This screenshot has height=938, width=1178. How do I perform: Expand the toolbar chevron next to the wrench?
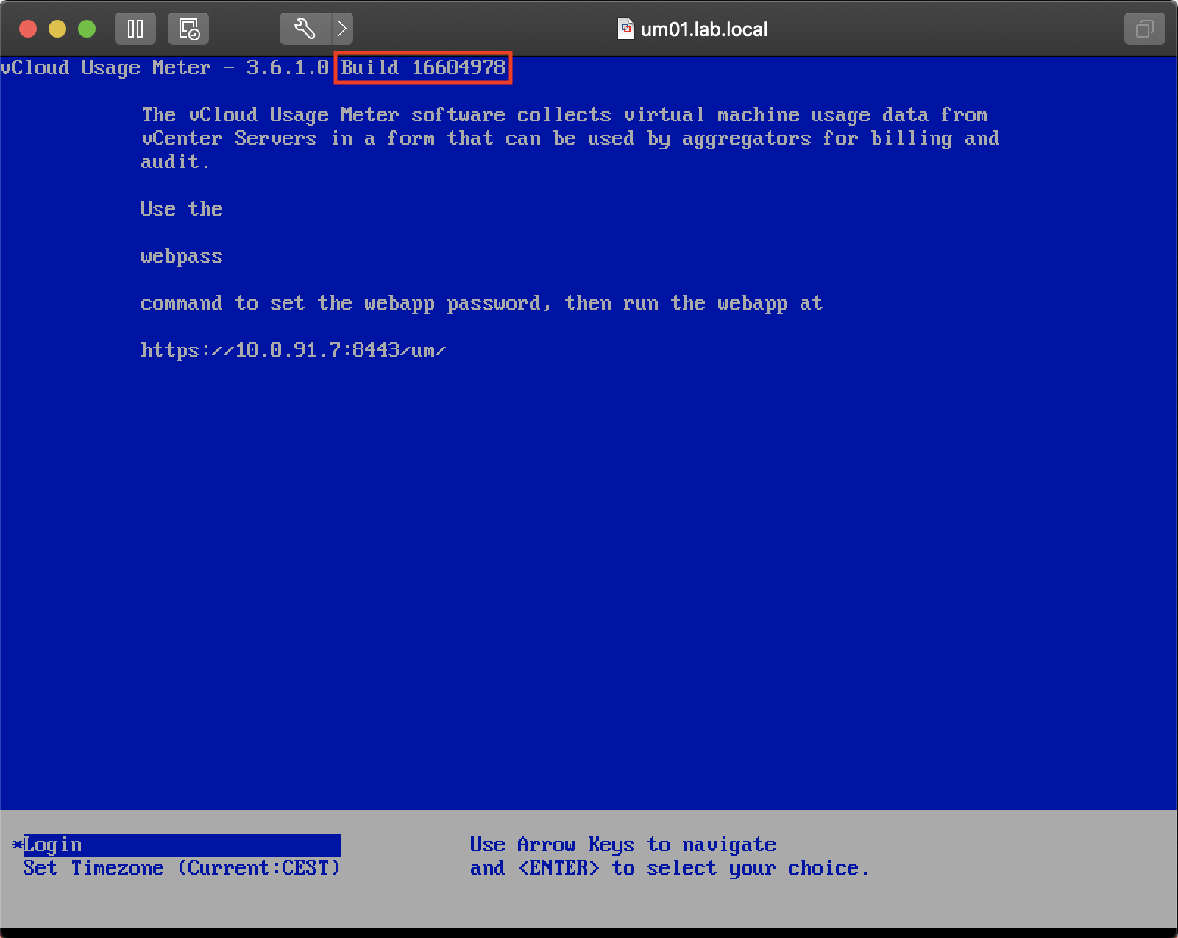point(342,29)
